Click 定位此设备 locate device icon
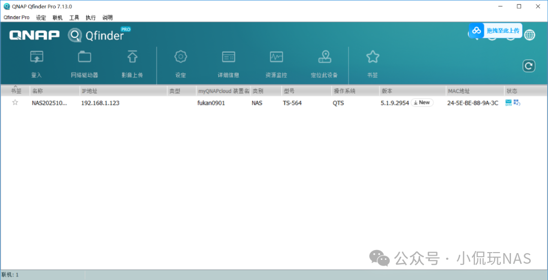Image resolution: width=548 pixels, height=280 pixels. [x=325, y=57]
